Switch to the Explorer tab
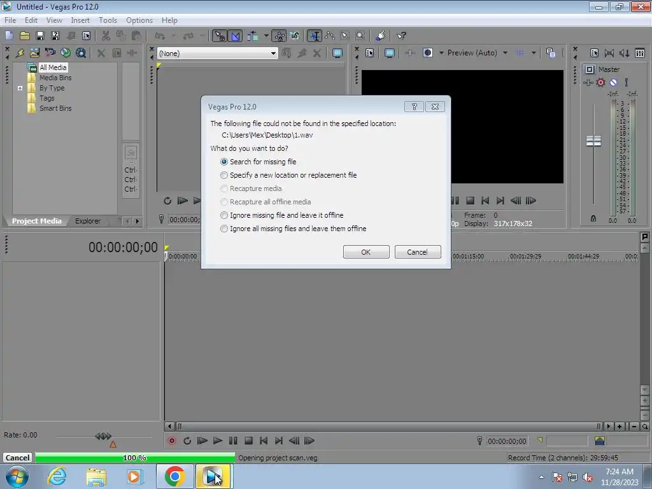652x489 pixels. [x=88, y=221]
